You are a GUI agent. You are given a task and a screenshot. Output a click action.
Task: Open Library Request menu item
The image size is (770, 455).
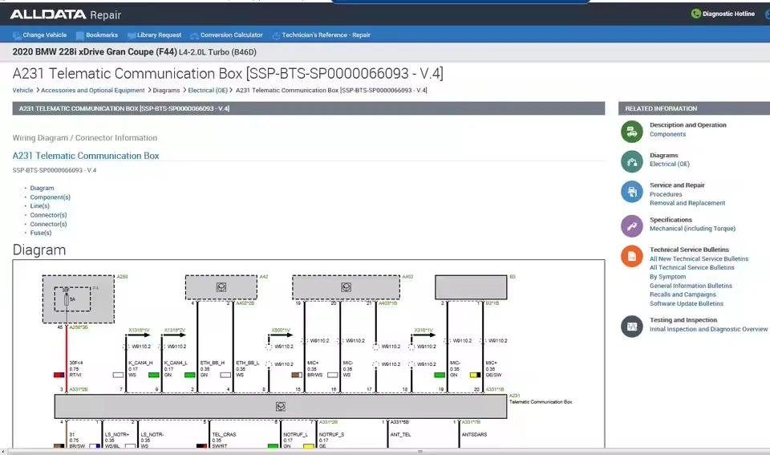pos(159,35)
